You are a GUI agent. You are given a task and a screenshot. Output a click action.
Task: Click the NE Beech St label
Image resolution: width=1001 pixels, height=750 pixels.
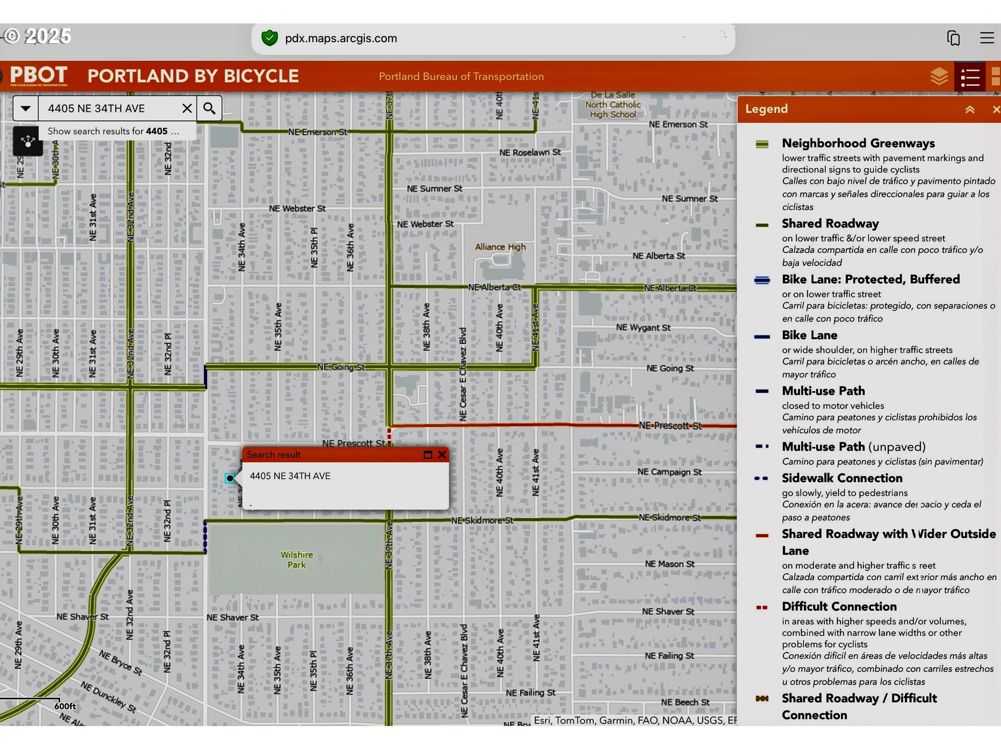click(x=685, y=703)
